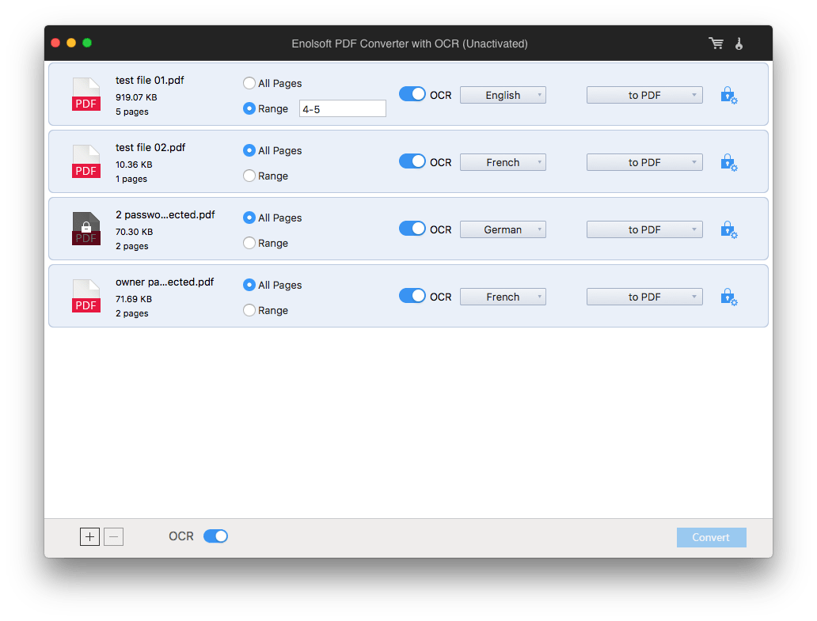Toggle OCR switch for 2 passwo...ected.pdf
The image size is (817, 621).
(x=412, y=229)
